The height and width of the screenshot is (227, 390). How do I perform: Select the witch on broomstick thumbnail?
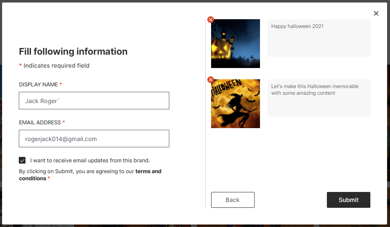[235, 104]
